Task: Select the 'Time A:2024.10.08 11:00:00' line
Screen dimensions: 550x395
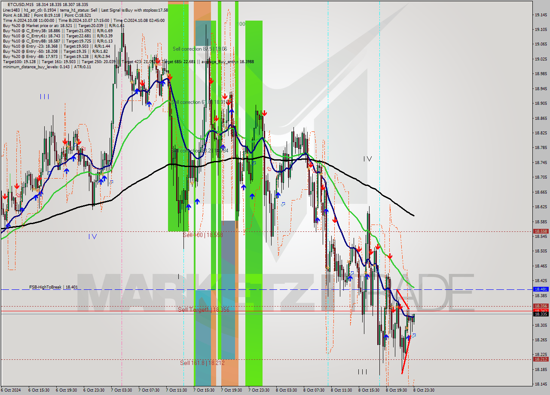Action: (x=83, y=20)
